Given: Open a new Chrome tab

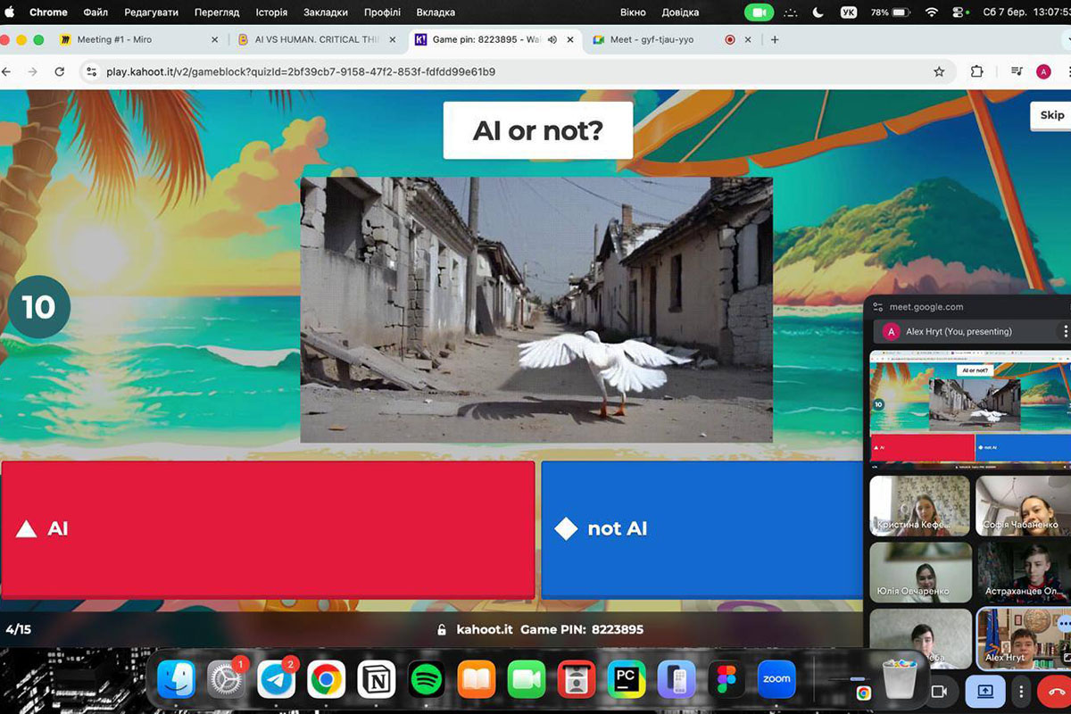Looking at the screenshot, I should 775,39.
